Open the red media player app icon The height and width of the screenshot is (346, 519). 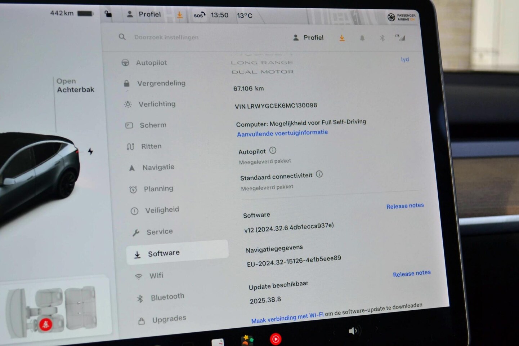pos(276,339)
